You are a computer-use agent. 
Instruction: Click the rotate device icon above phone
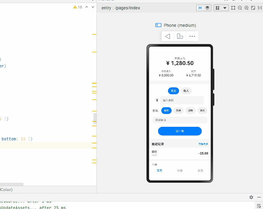coord(180,36)
